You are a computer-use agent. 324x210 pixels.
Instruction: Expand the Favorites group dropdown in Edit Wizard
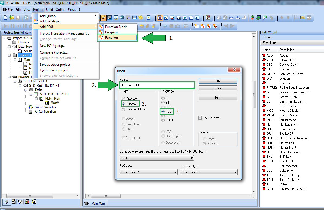pyautogui.click(x=292, y=43)
